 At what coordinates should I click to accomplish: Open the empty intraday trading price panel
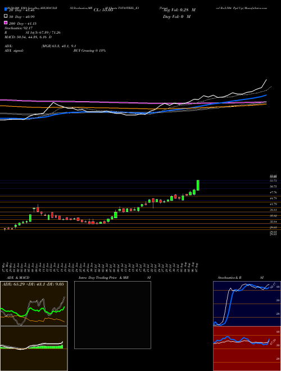tap(112, 315)
